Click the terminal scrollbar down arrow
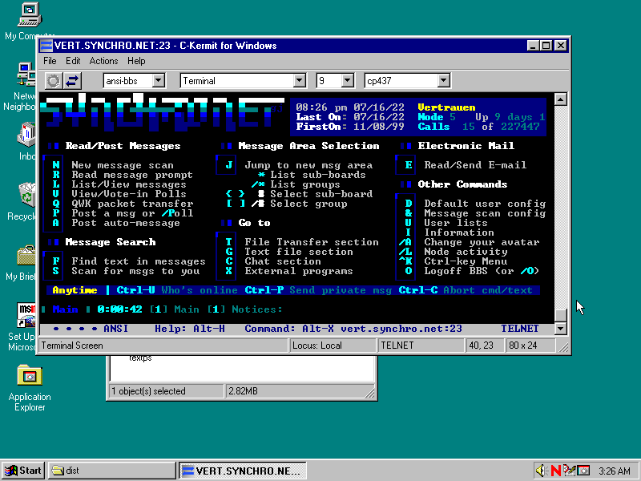This screenshot has width=641, height=481. click(x=560, y=328)
